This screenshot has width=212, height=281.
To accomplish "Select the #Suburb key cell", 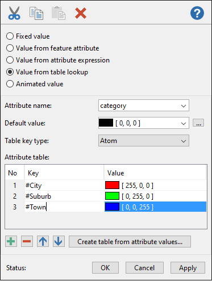I will pyautogui.click(x=64, y=196).
